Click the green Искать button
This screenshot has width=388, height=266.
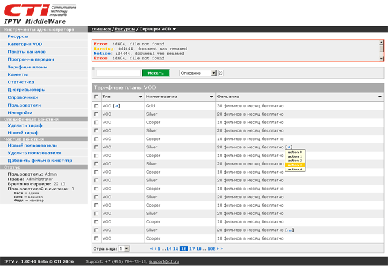[x=155, y=73]
